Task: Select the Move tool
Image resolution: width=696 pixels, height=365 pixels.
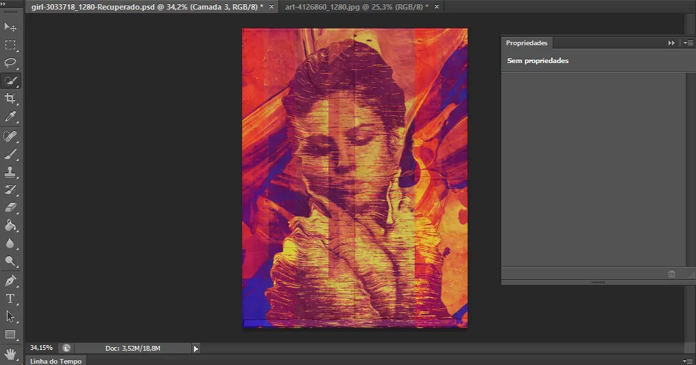Action: tap(10, 27)
